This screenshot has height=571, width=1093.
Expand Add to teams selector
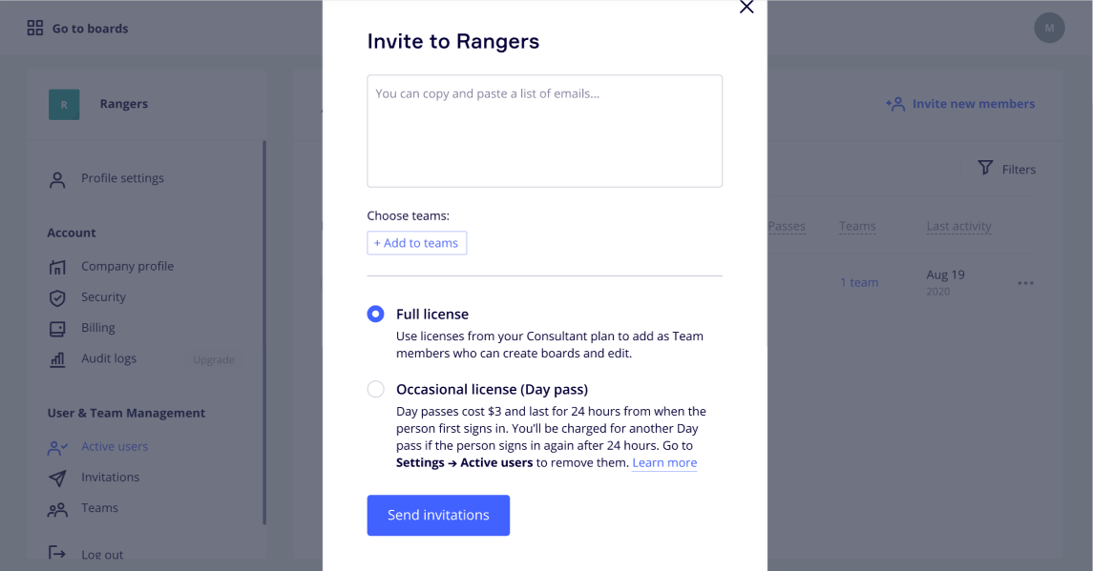[416, 243]
